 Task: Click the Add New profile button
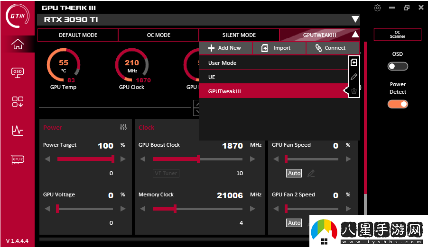[225, 48]
